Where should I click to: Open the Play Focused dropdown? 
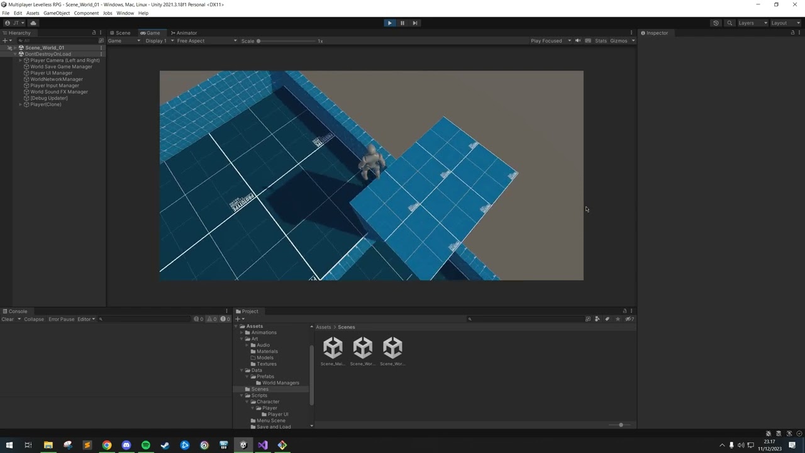550,41
